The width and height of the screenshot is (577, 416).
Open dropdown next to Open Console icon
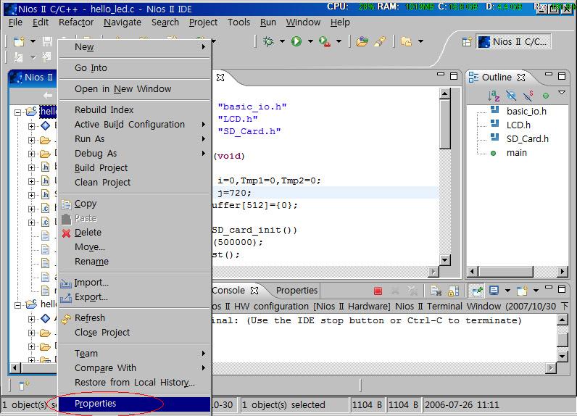536,291
